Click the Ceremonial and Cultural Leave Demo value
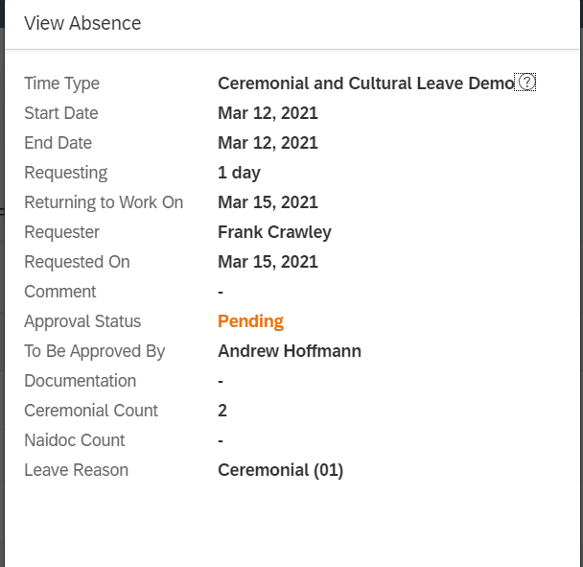This screenshot has height=567, width=583. 366,83
